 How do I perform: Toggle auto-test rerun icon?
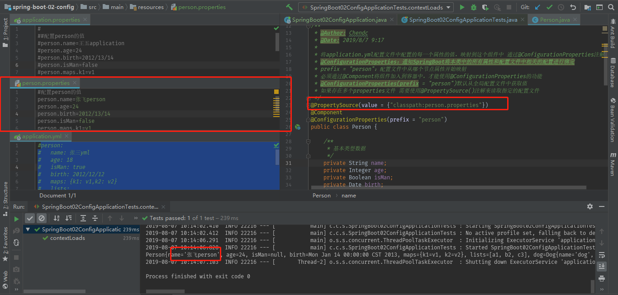pos(16,243)
